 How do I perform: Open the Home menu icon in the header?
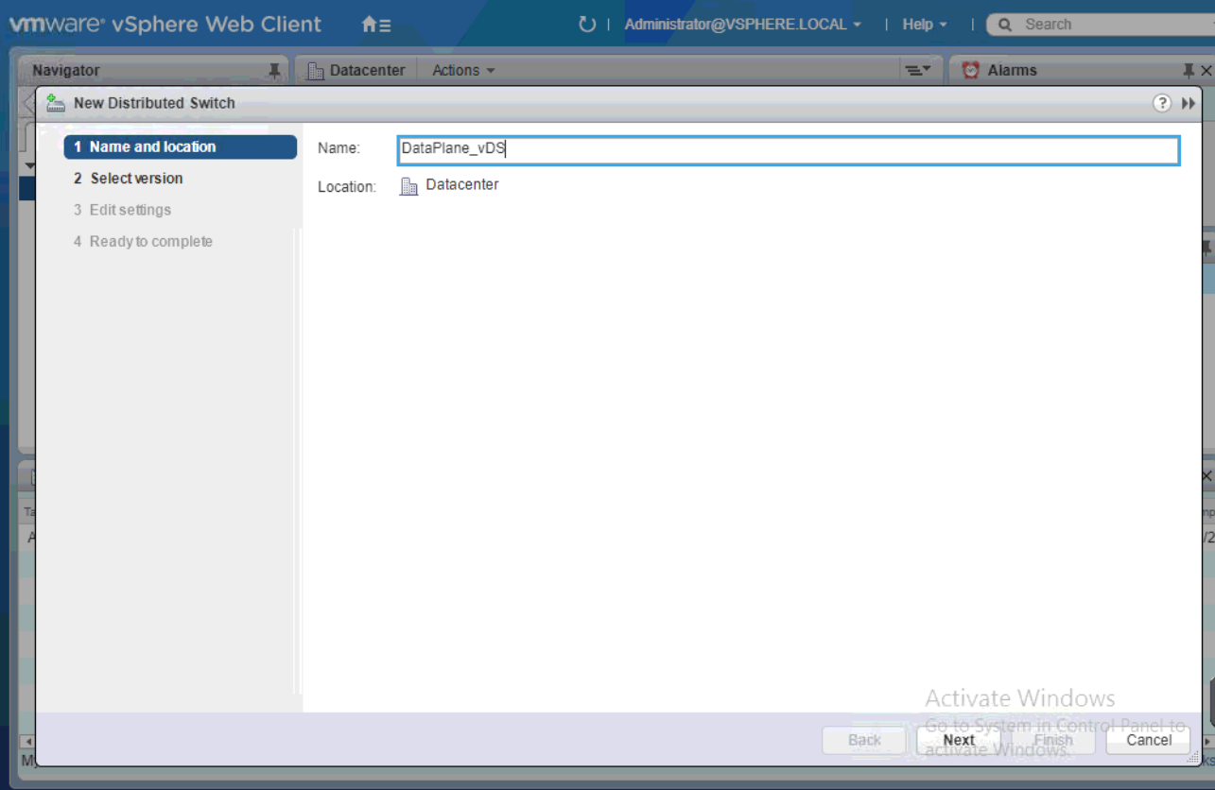[x=376, y=25]
